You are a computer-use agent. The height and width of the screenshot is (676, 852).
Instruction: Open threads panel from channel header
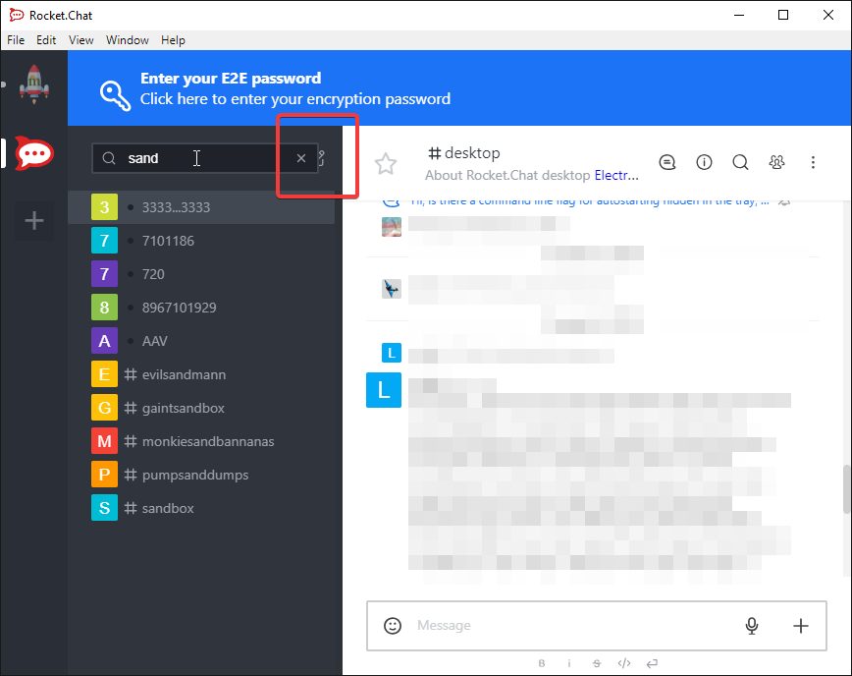click(x=667, y=162)
